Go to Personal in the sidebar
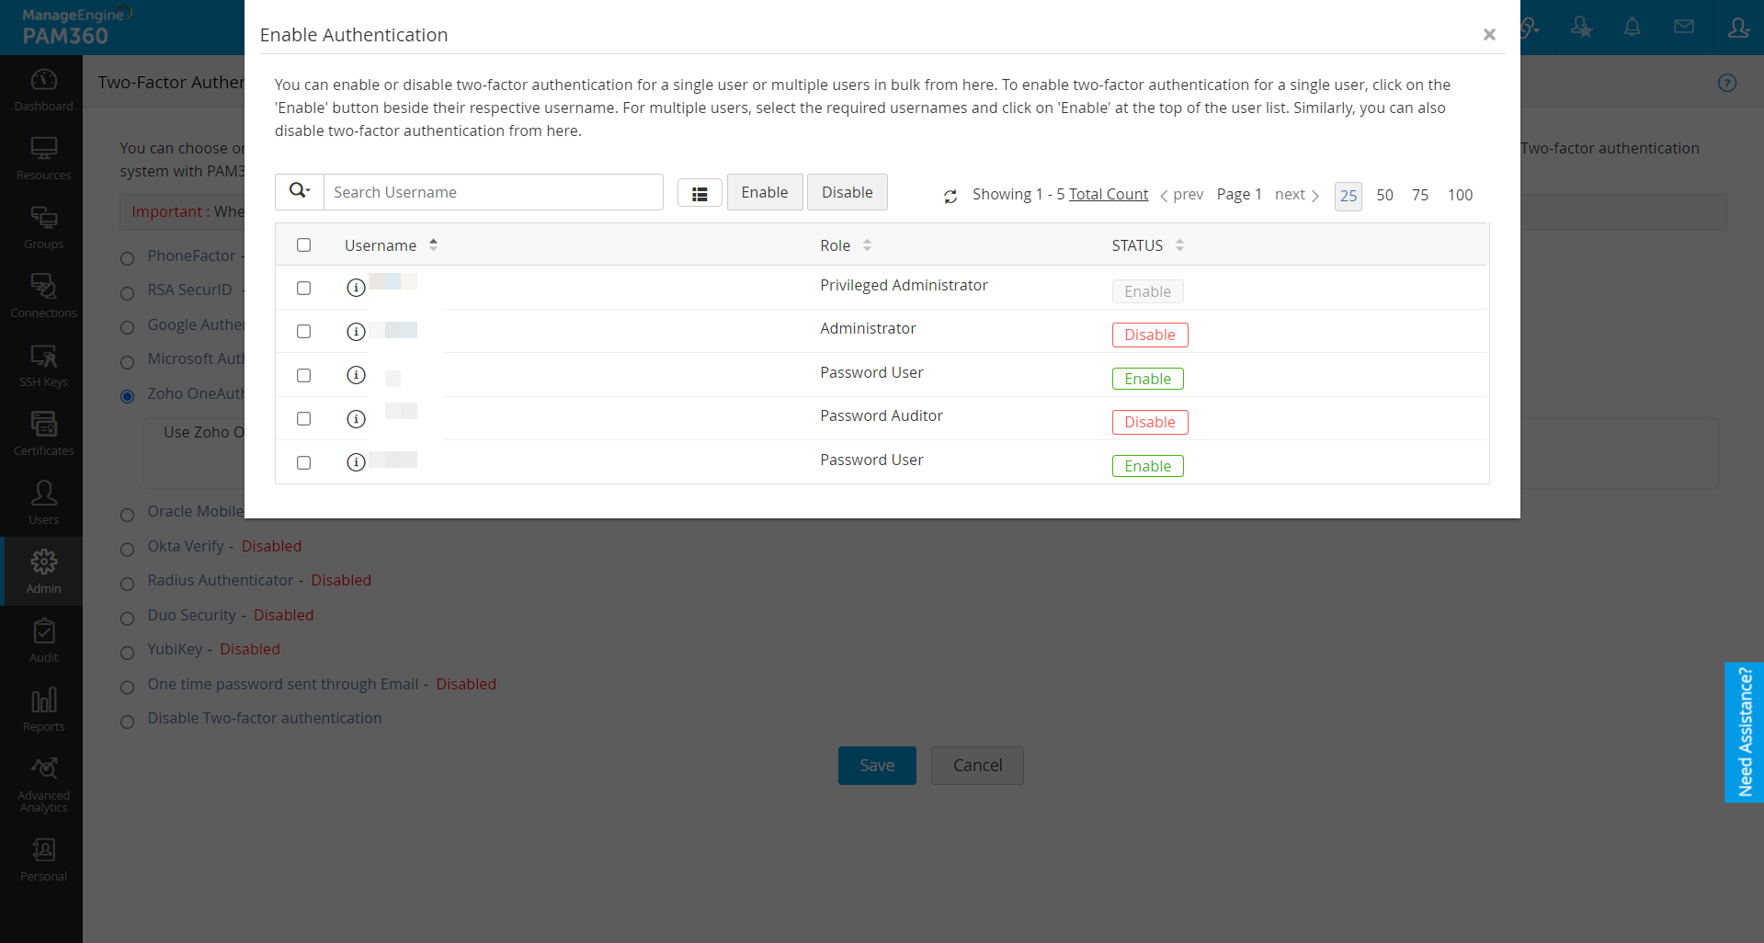Image resolution: width=1764 pixels, height=943 pixels. 43,860
